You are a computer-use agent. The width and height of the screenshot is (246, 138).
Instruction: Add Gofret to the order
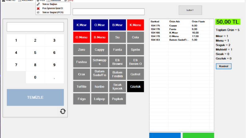point(135,74)
